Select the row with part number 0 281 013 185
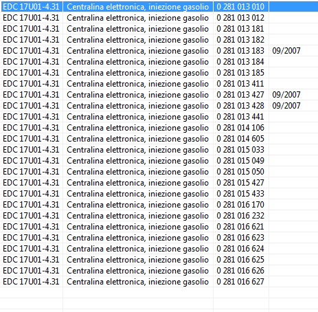 [159, 73]
